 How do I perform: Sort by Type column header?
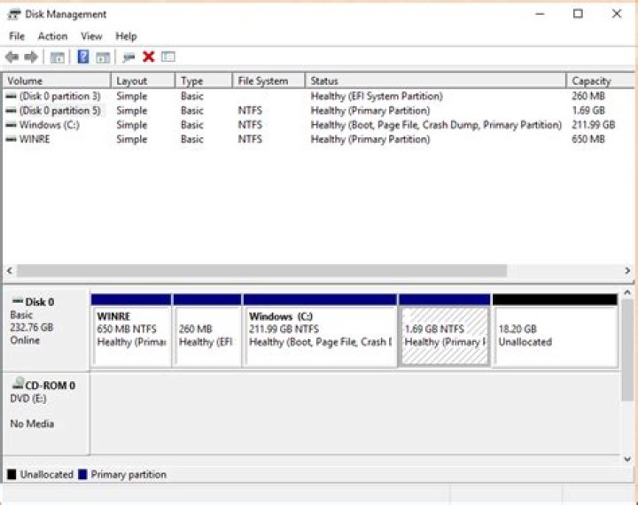[x=204, y=81]
